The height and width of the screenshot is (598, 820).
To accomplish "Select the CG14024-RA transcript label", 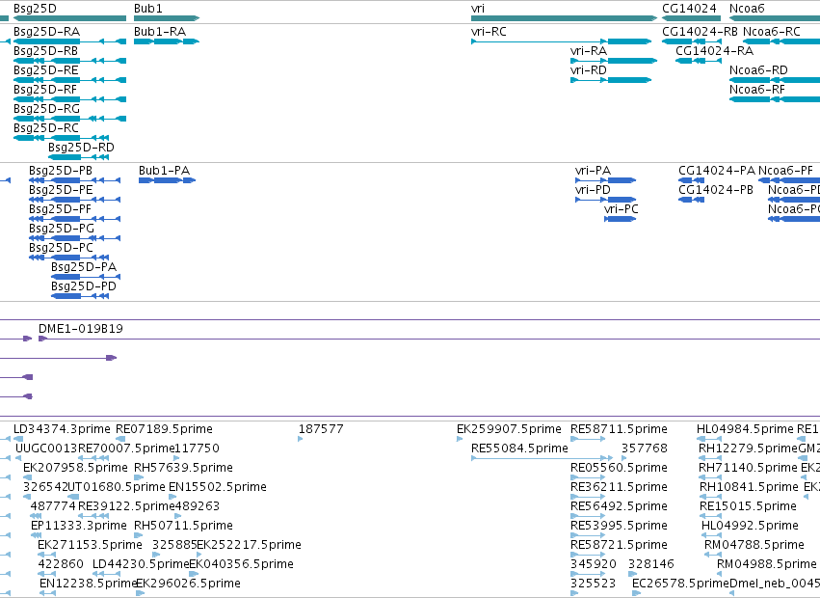I will point(714,51).
